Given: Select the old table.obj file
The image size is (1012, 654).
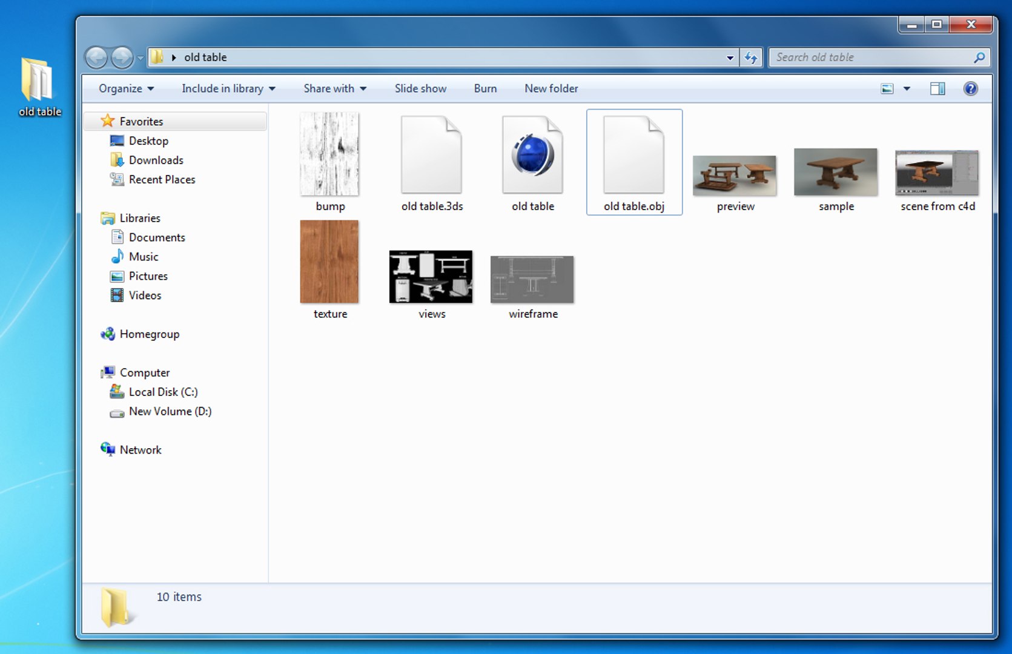Looking at the screenshot, I should pos(634,161).
